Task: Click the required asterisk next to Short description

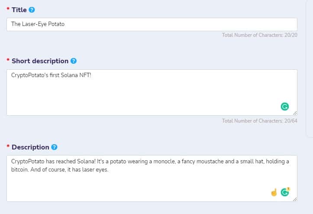Action: 8,60
